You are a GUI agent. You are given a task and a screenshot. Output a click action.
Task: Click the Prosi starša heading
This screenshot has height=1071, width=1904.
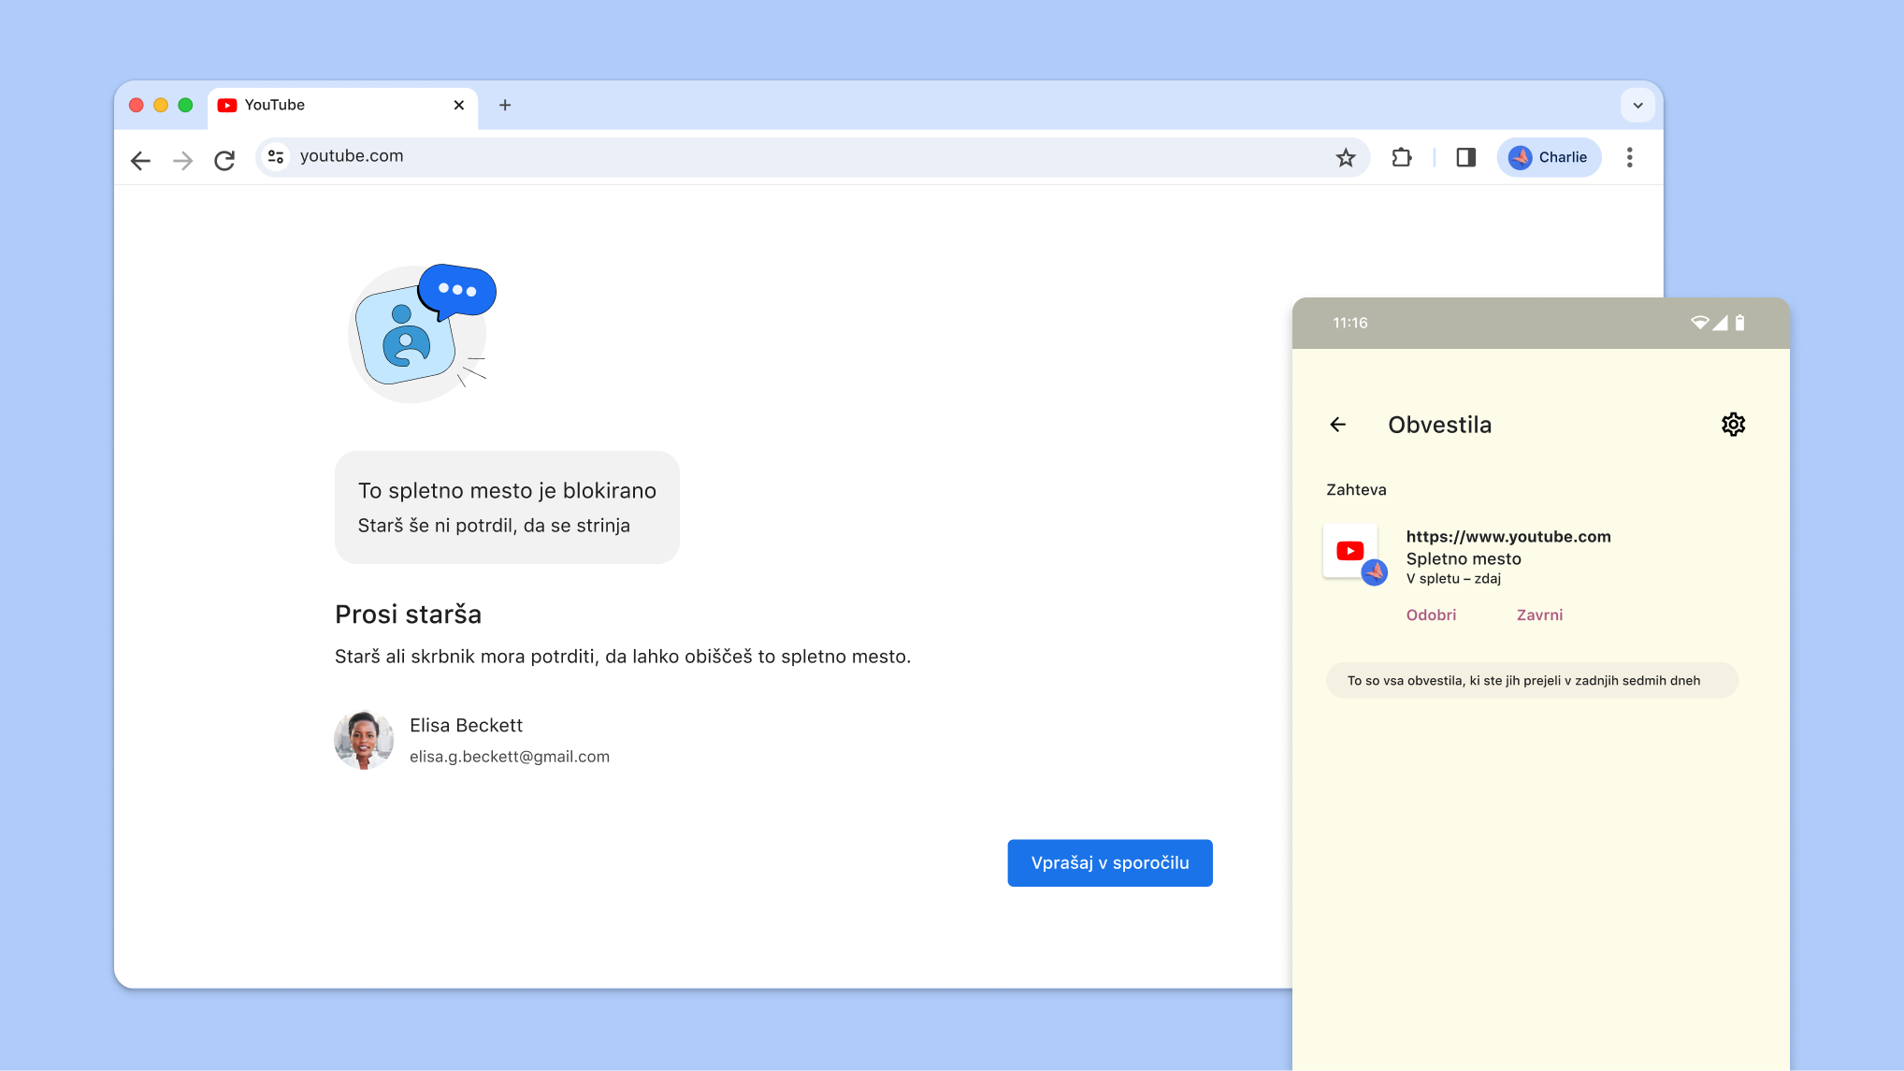[x=408, y=614]
